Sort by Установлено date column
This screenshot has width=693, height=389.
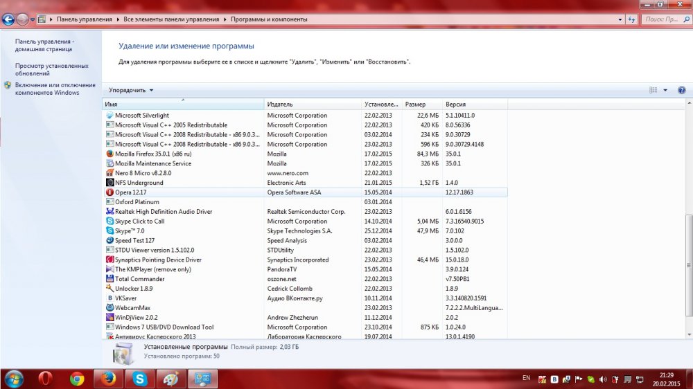click(x=381, y=105)
